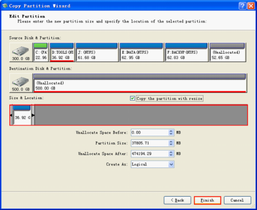
Task: Select the F:BACKUP 62.83 GB partition
Action: click(186, 52)
